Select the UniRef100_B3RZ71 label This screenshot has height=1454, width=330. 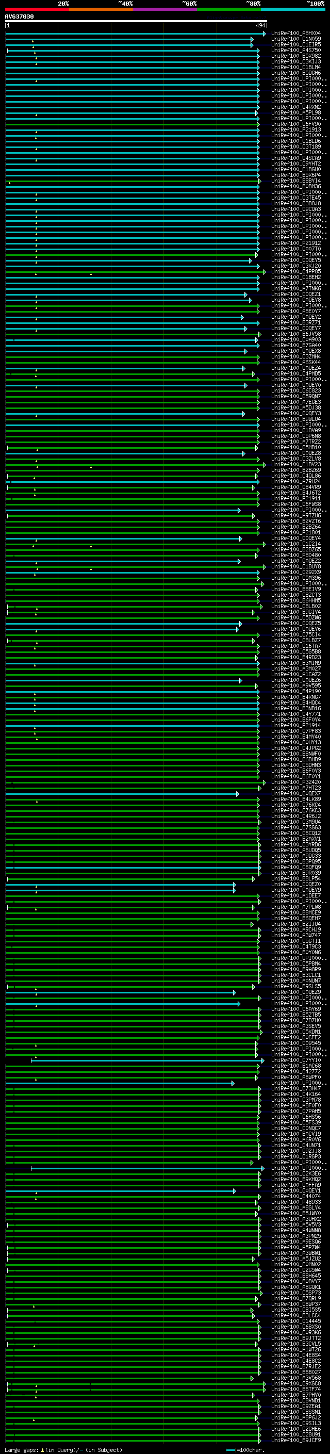point(295,323)
